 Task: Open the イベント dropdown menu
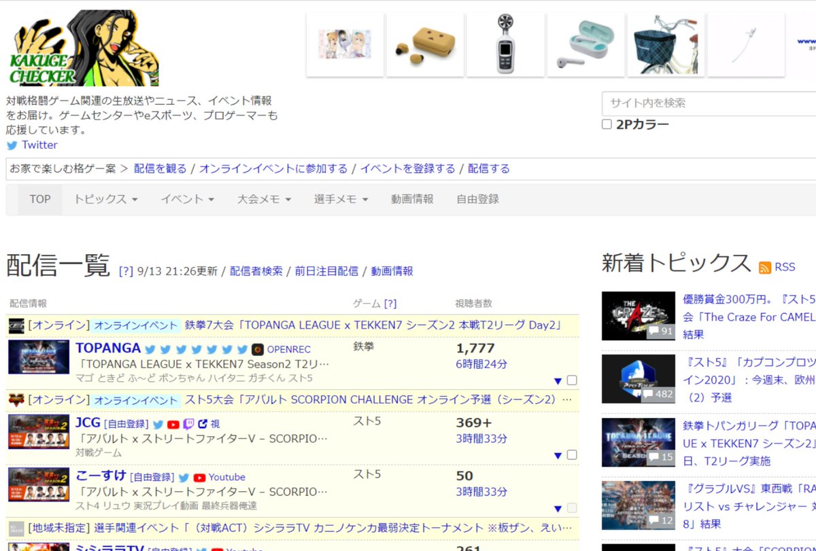tap(188, 199)
